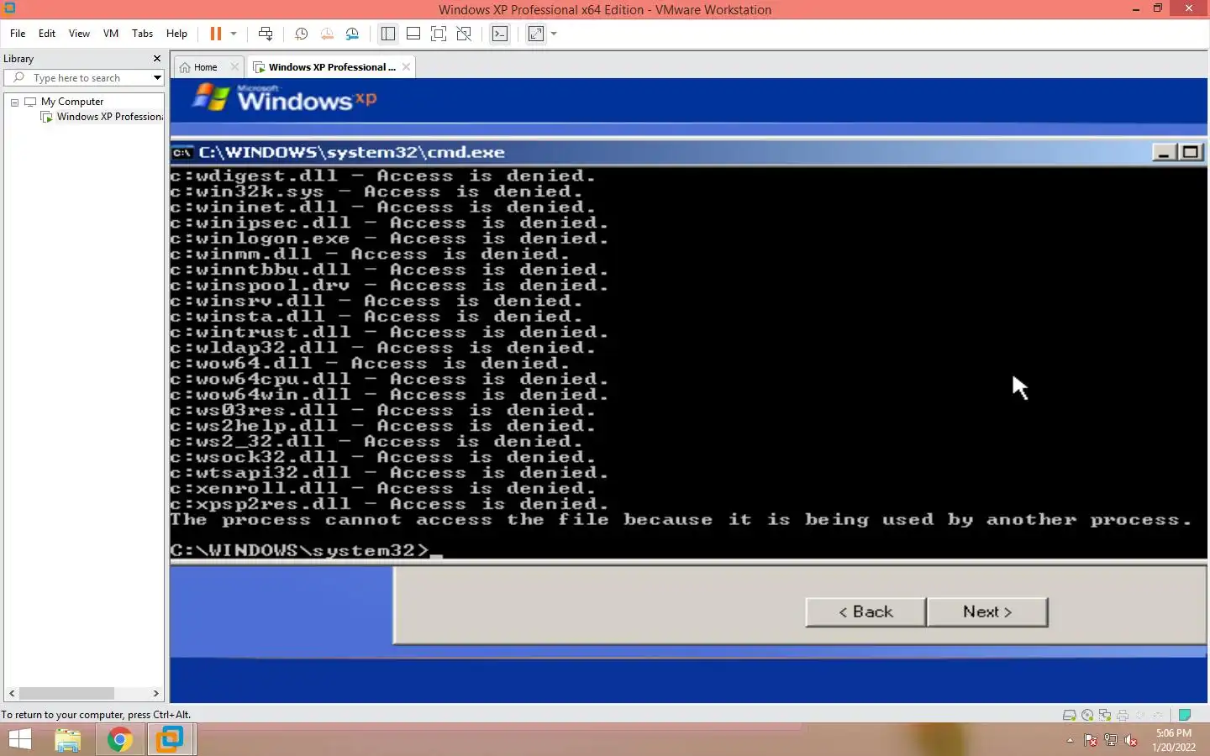Close the Library panel
Image resolution: width=1210 pixels, height=756 pixels.
coord(156,59)
